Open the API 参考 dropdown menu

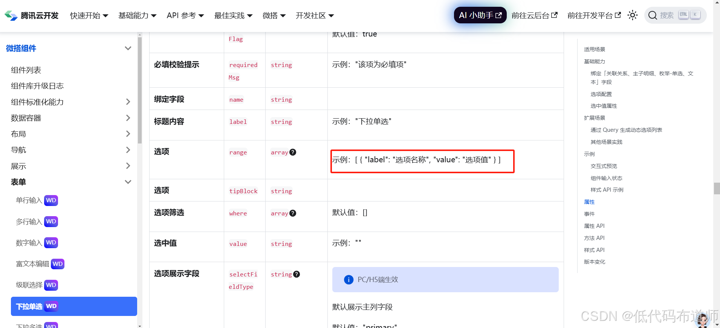[x=185, y=15]
